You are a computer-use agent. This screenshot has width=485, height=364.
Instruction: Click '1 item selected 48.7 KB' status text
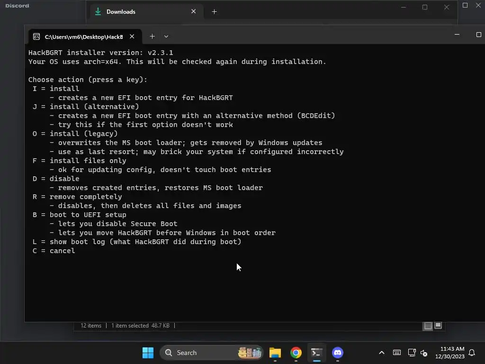click(140, 326)
